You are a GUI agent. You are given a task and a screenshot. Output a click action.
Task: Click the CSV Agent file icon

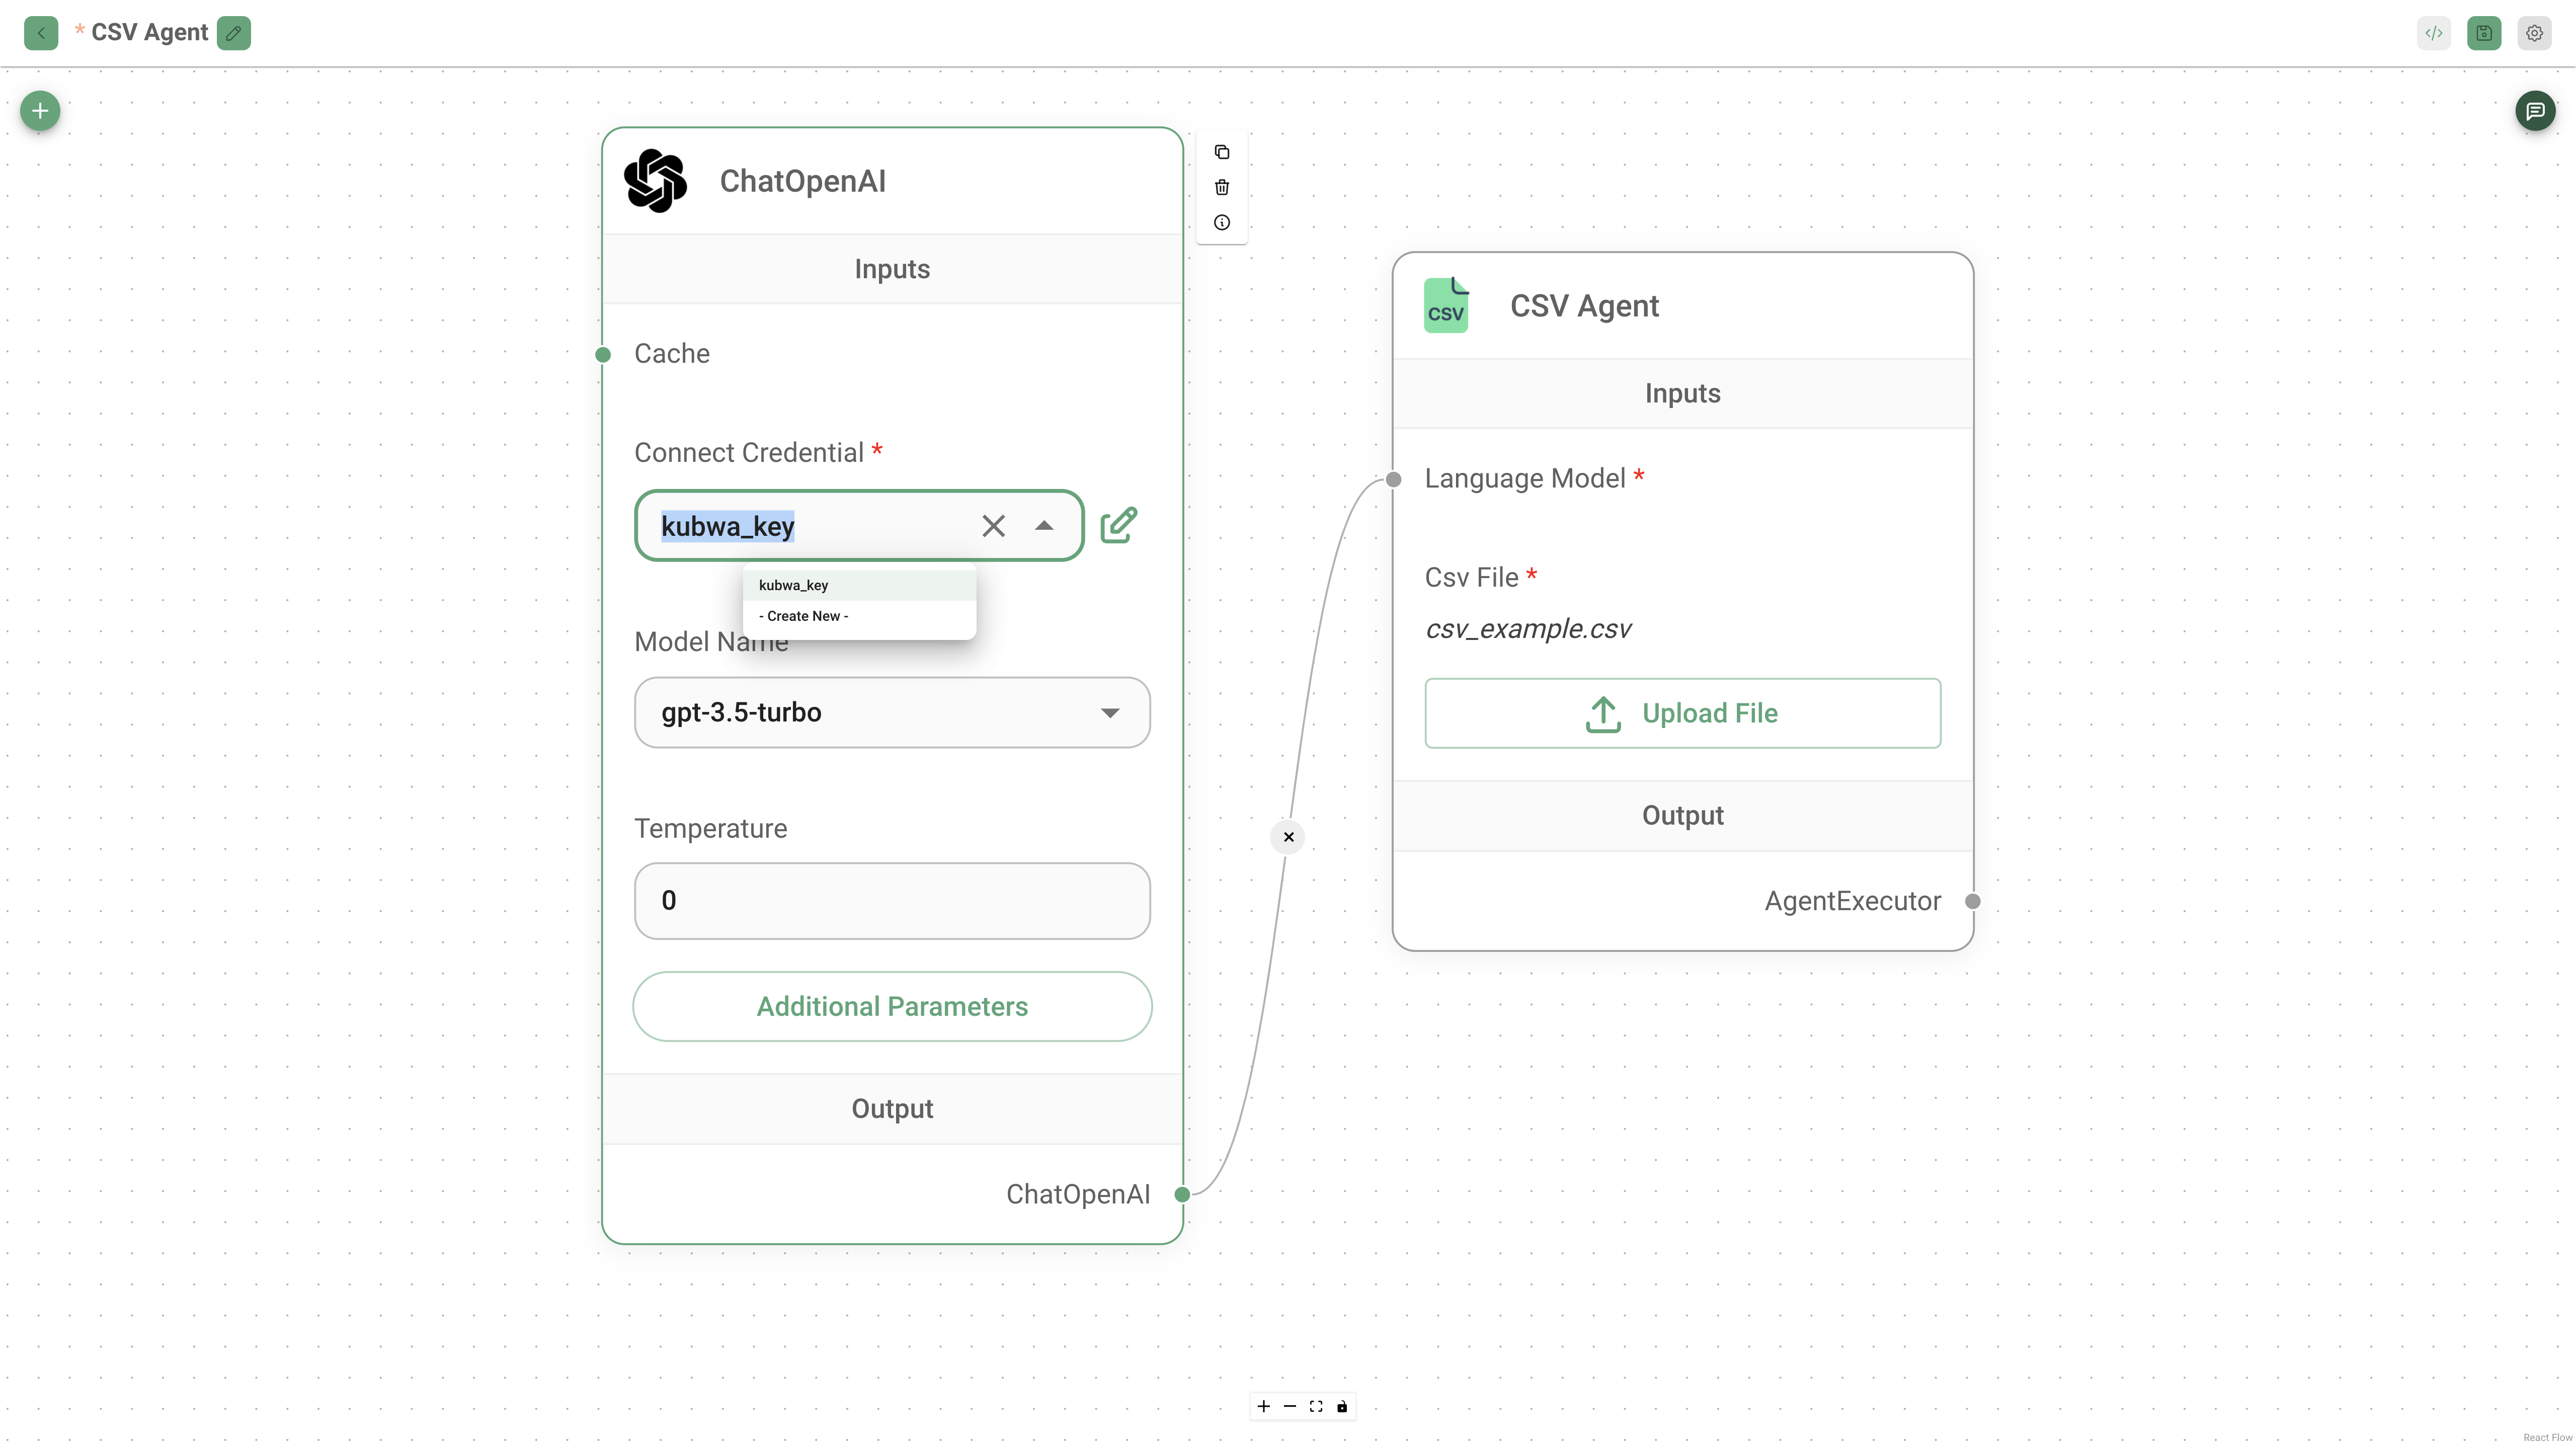(1446, 305)
